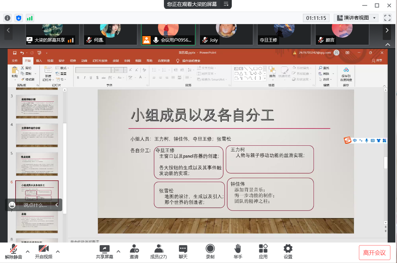Expand video options arrow beside camera

tap(58, 251)
